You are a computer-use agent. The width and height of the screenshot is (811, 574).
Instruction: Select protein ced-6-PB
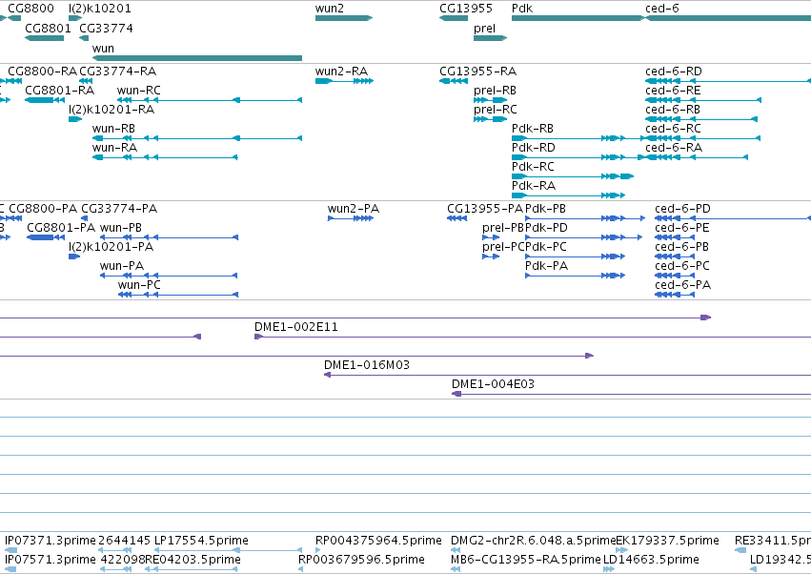point(675,256)
